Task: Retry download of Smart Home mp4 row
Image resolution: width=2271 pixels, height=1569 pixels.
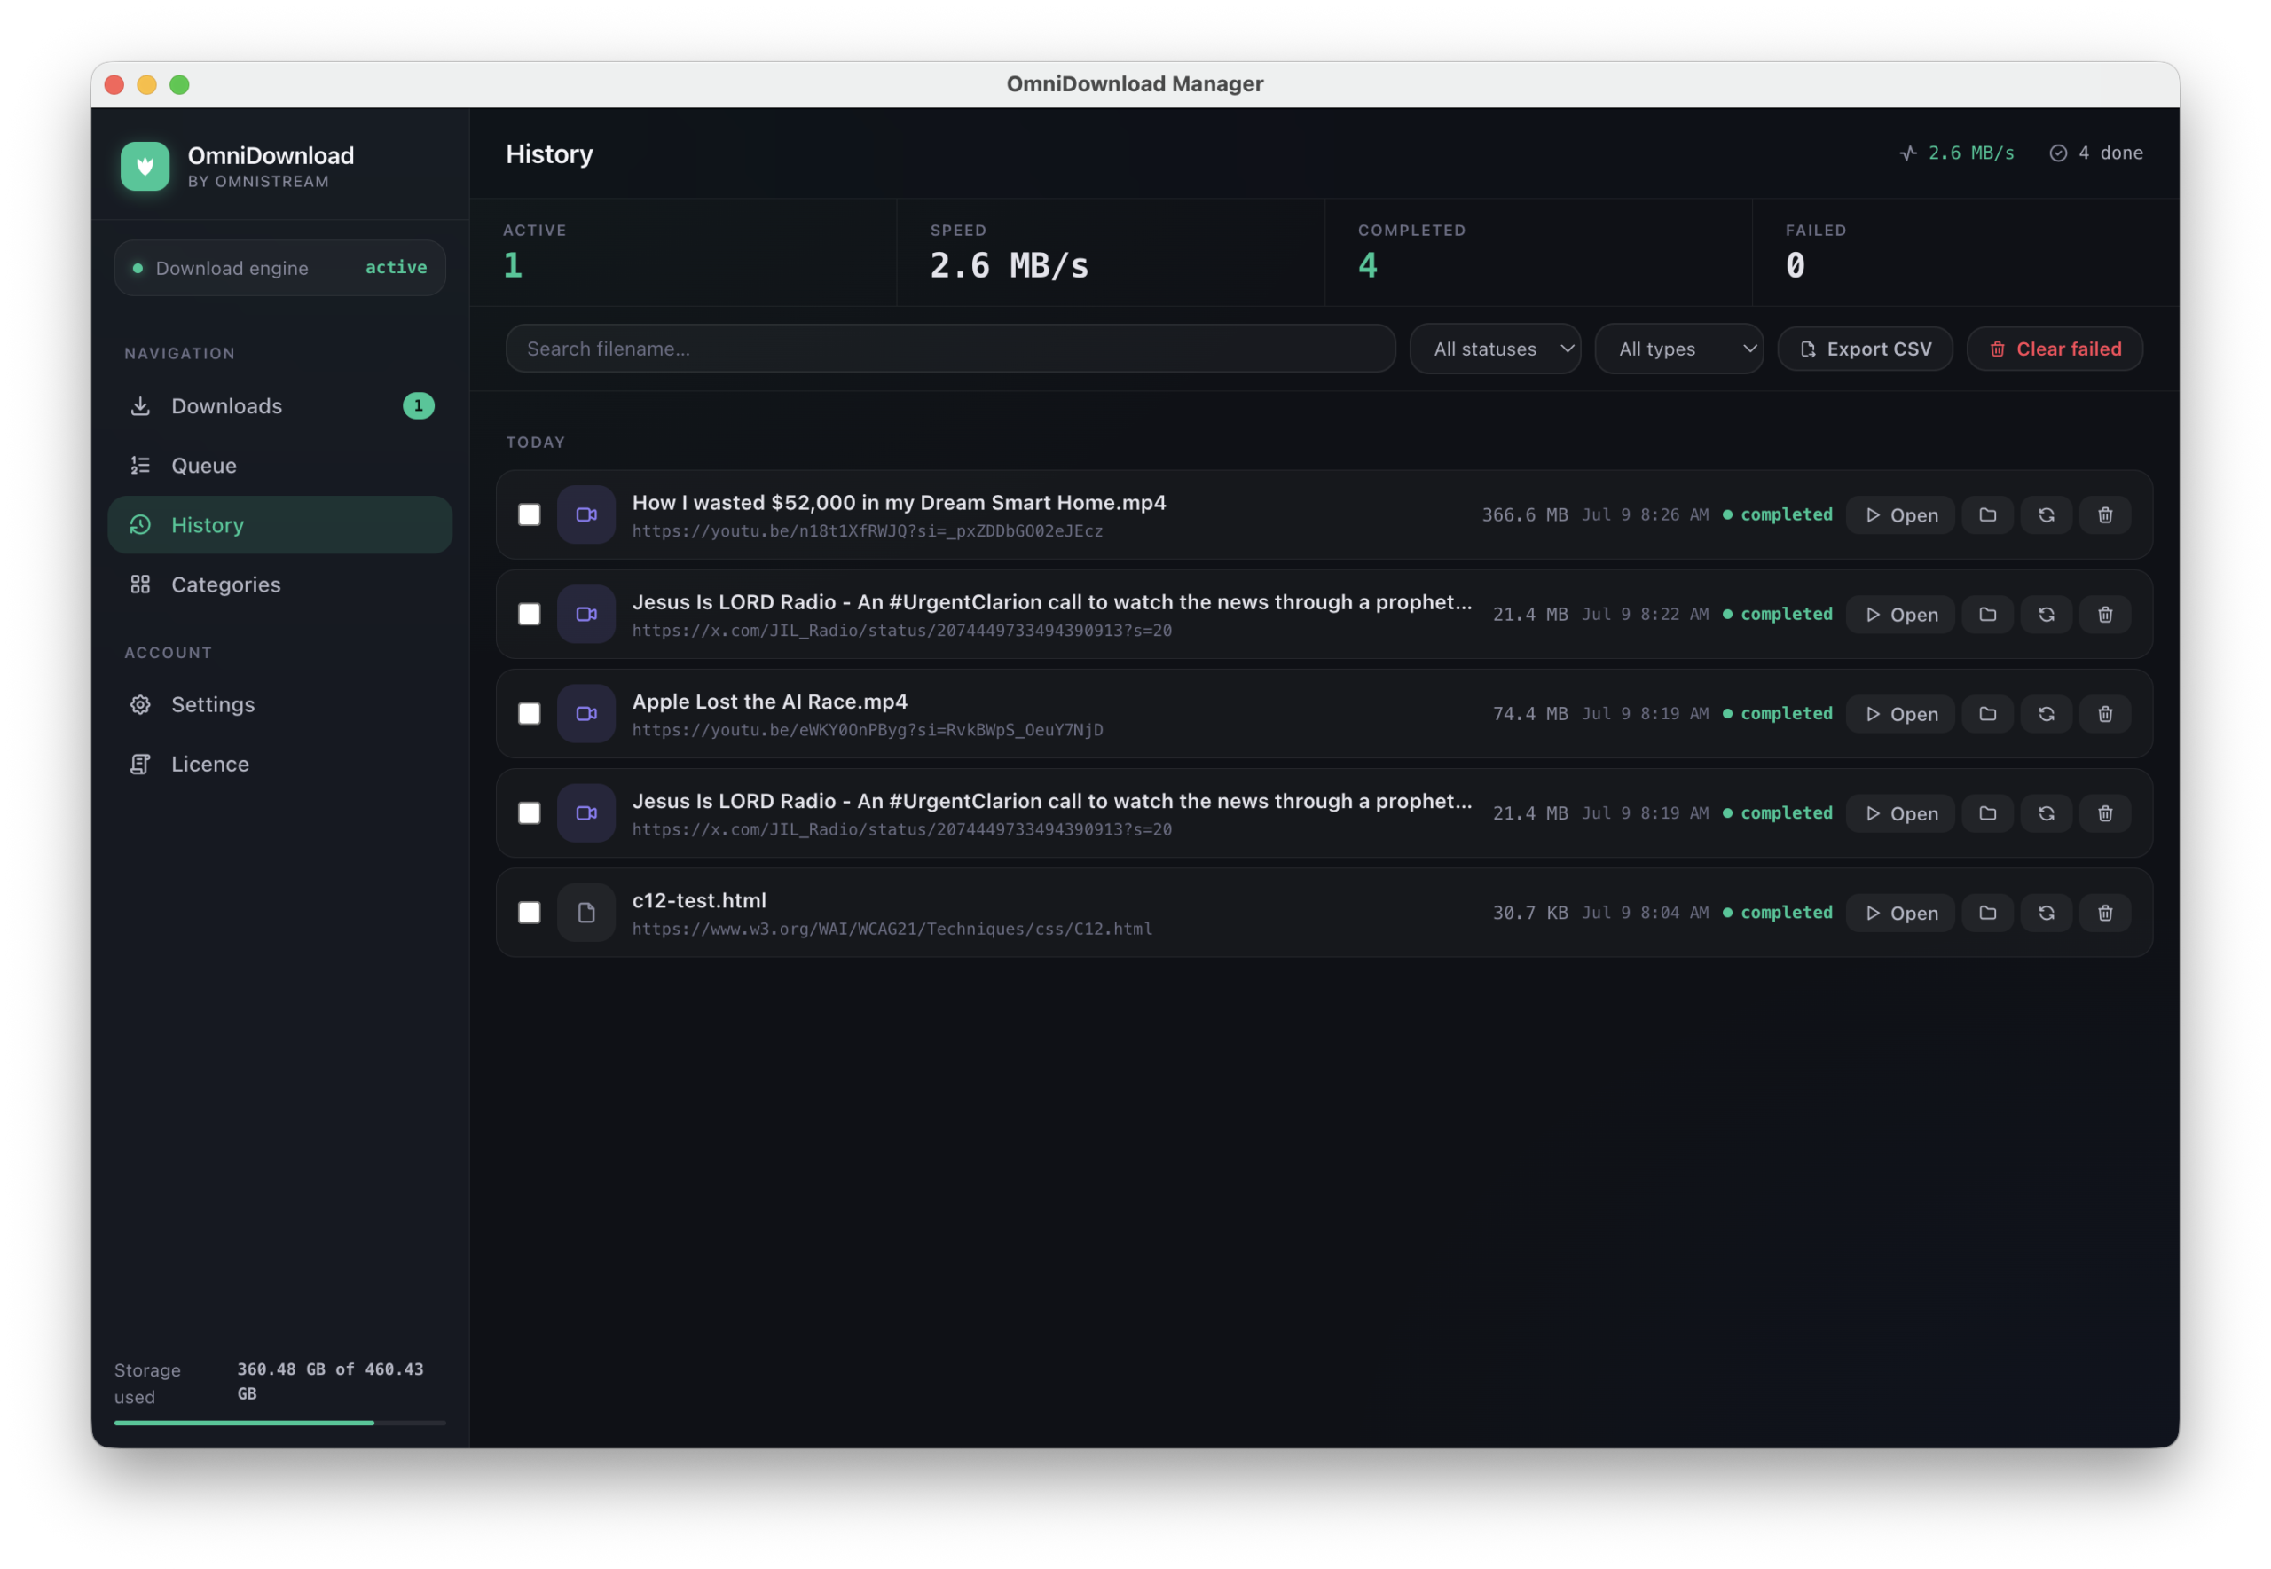Action: (2046, 515)
